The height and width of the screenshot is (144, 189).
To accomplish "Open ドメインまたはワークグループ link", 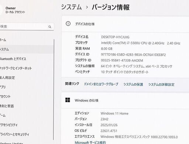I will point(101,84).
